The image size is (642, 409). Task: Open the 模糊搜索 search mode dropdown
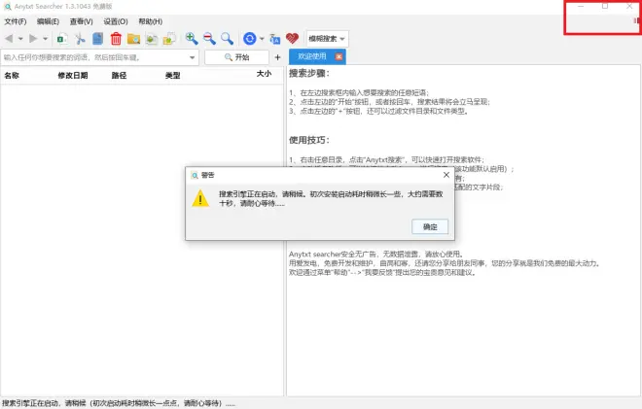(x=328, y=39)
